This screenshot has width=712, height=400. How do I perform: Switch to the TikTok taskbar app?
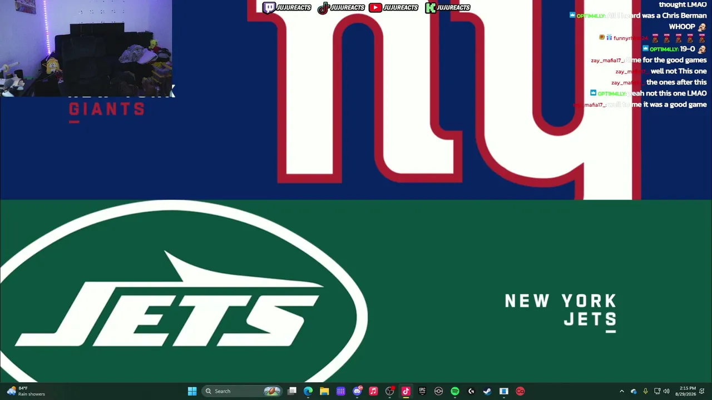pyautogui.click(x=406, y=391)
